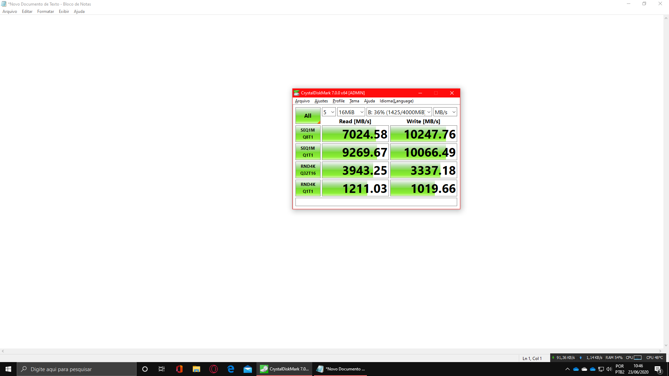Click the 1019.66 write result
The image size is (669, 376).
(x=423, y=188)
